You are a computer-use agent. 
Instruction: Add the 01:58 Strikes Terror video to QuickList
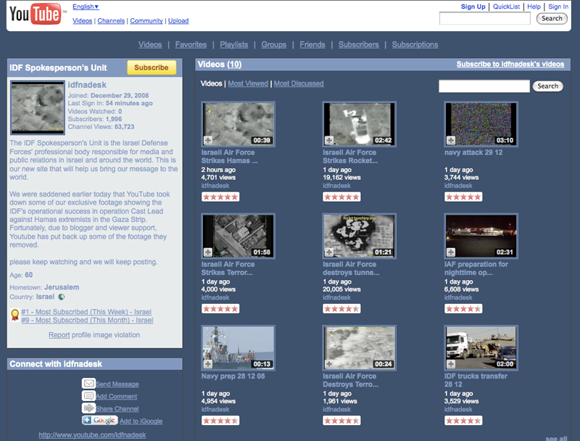(208, 252)
